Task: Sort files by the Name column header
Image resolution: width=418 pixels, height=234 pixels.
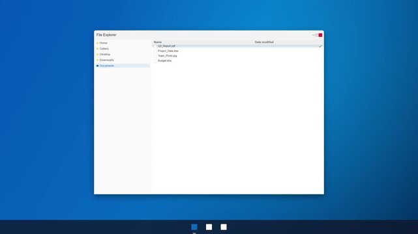Action: tap(158, 42)
